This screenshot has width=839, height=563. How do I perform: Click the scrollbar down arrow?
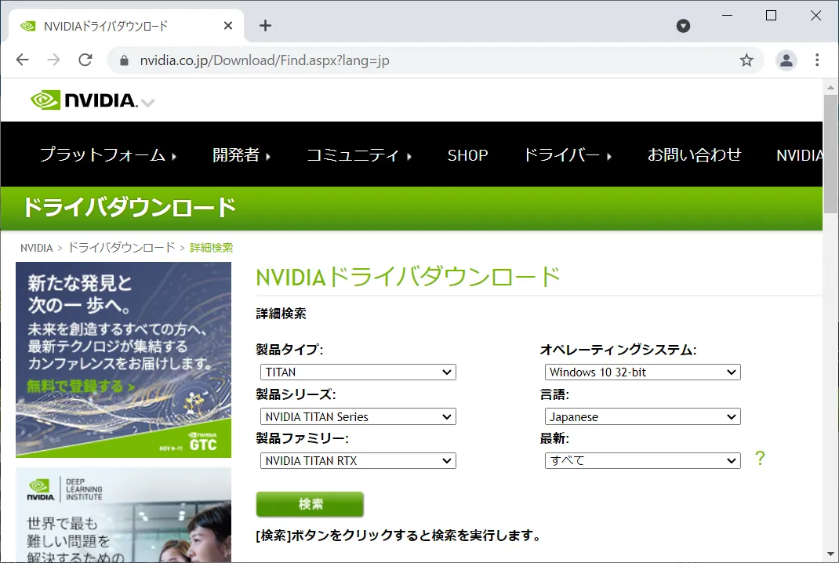point(830,554)
